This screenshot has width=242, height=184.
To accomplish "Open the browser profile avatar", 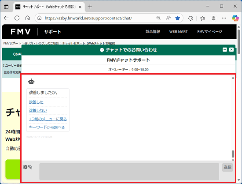I will pyautogui.click(x=213, y=18).
